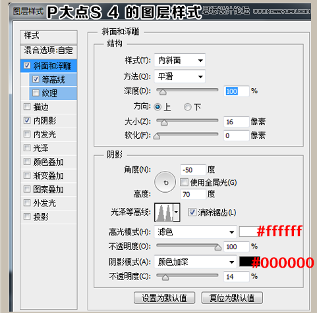
Task: Open the 高光模式 dropdown showing 滤色
Action: click(x=195, y=231)
